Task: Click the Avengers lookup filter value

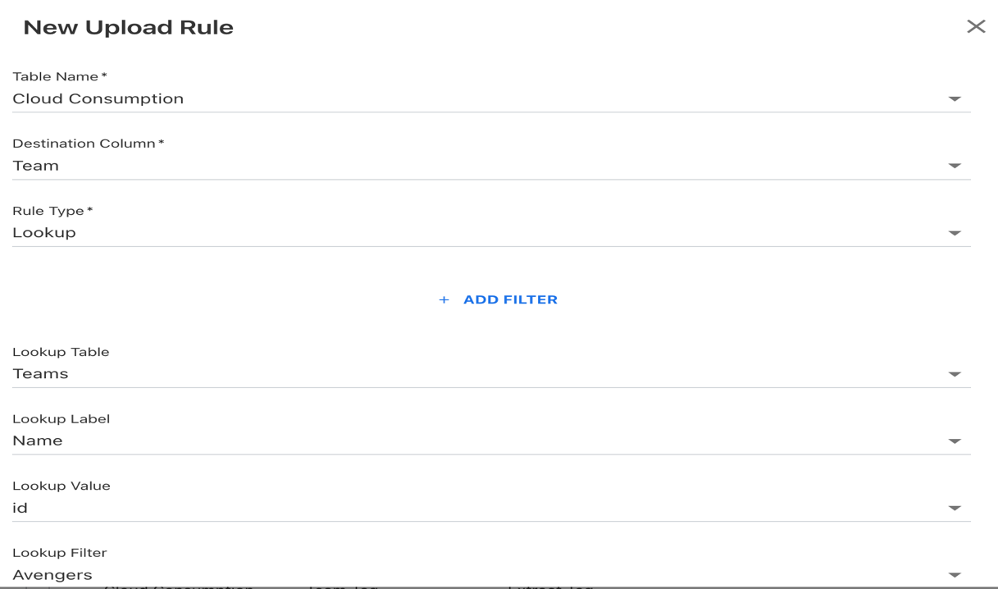Action: pyautogui.click(x=52, y=575)
